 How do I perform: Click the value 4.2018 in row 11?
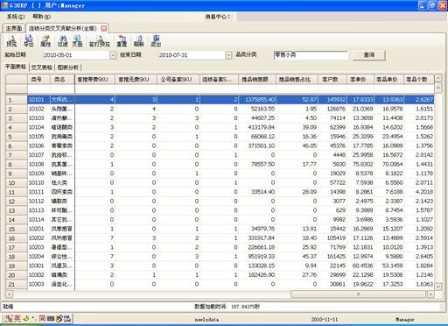pyautogui.click(x=419, y=192)
